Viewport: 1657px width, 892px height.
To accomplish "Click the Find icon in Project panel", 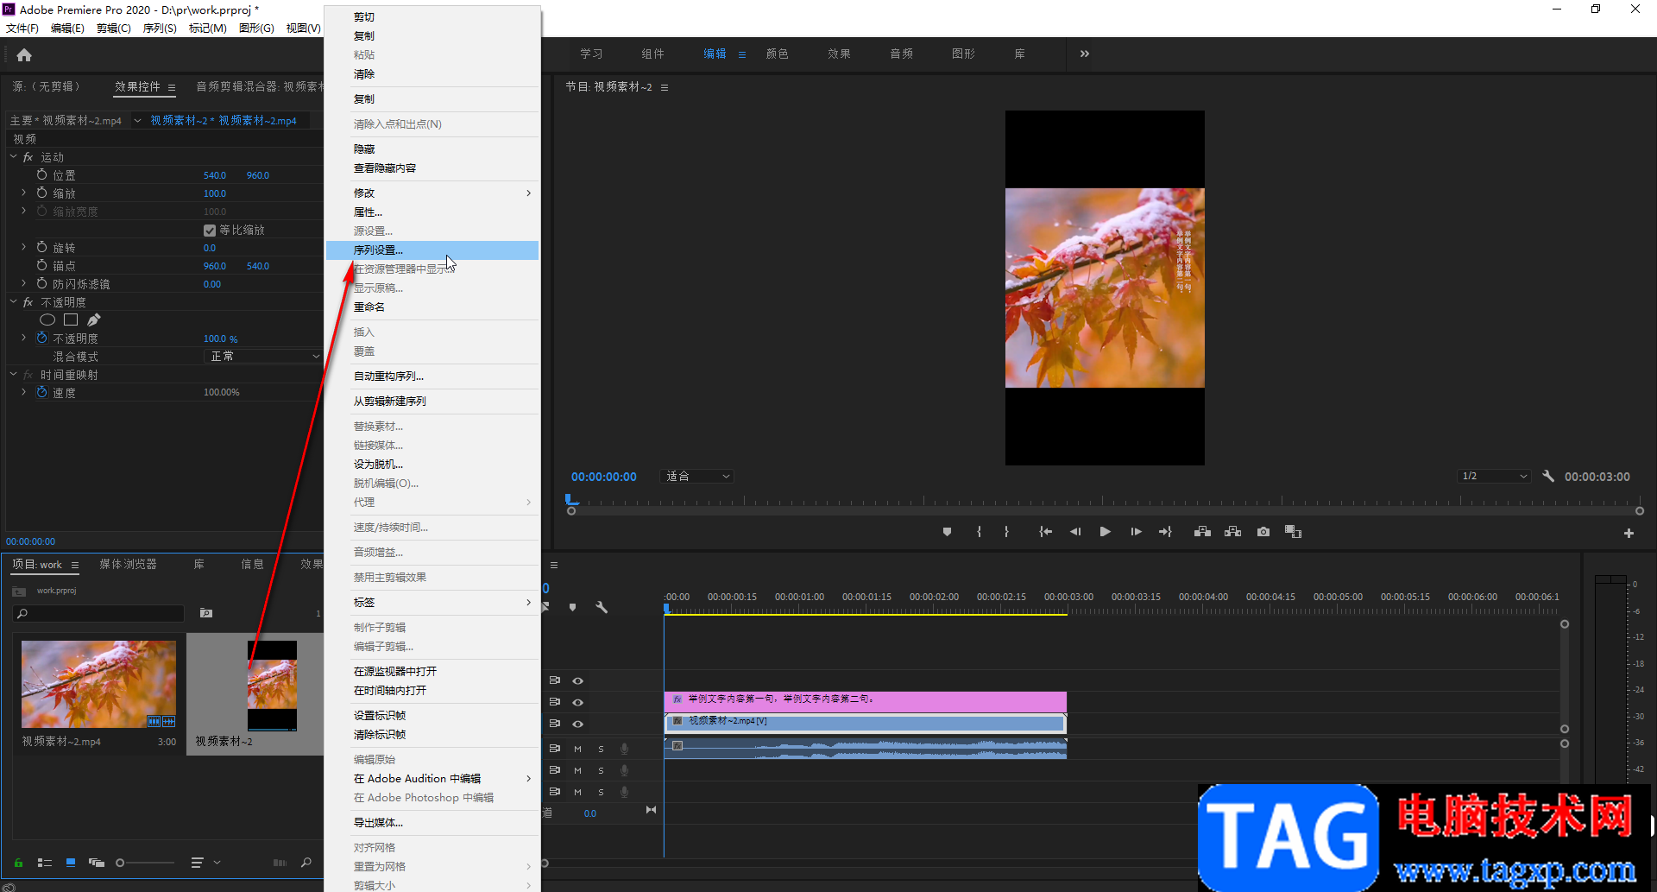I will click(x=306, y=863).
